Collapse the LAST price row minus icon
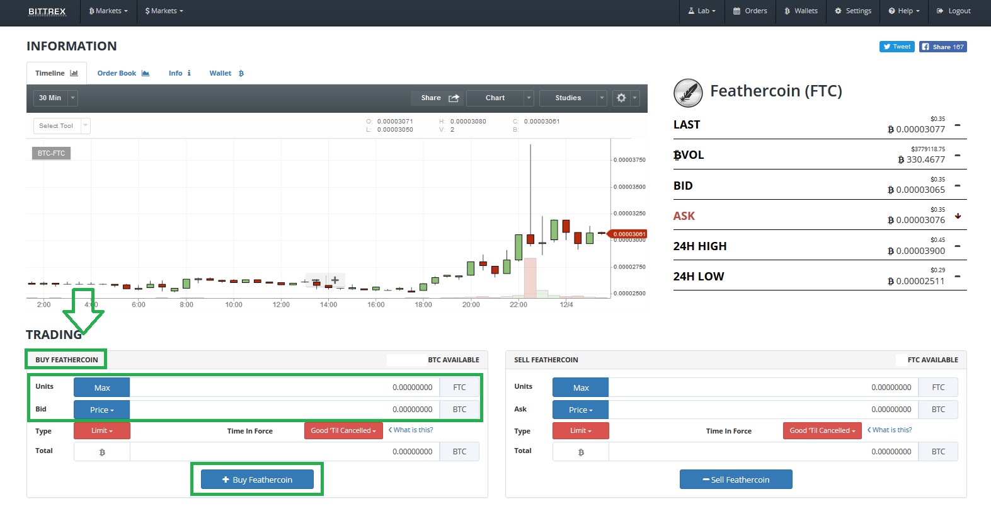This screenshot has width=991, height=506. coord(958,125)
